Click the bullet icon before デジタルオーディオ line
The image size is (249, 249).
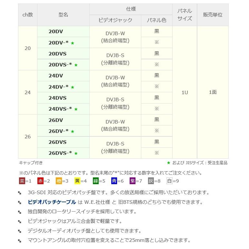click(x=20, y=231)
